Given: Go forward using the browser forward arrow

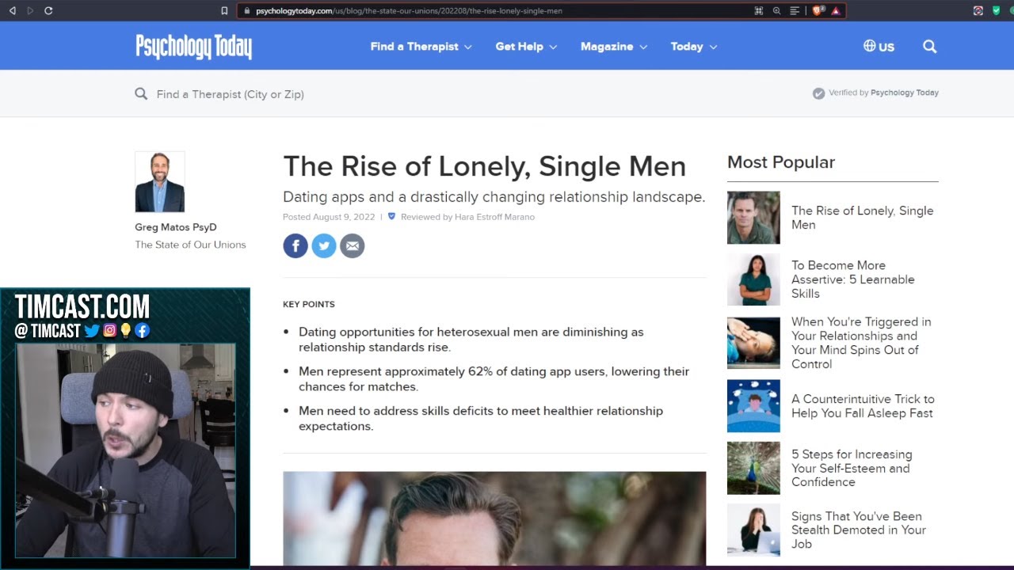Looking at the screenshot, I should click(30, 10).
